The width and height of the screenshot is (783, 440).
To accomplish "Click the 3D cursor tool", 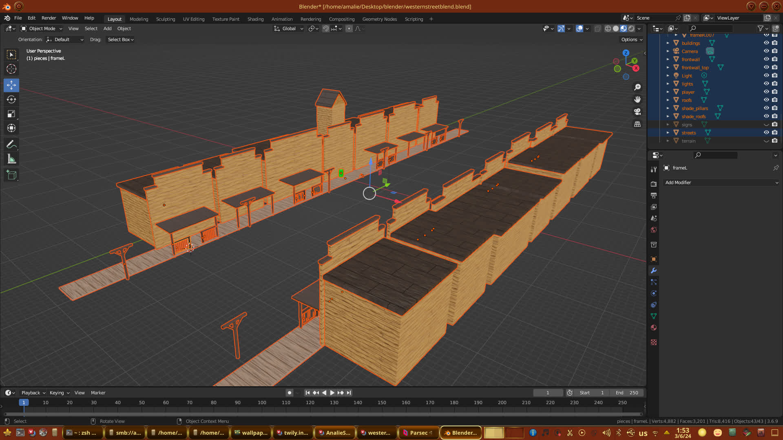I will [11, 69].
